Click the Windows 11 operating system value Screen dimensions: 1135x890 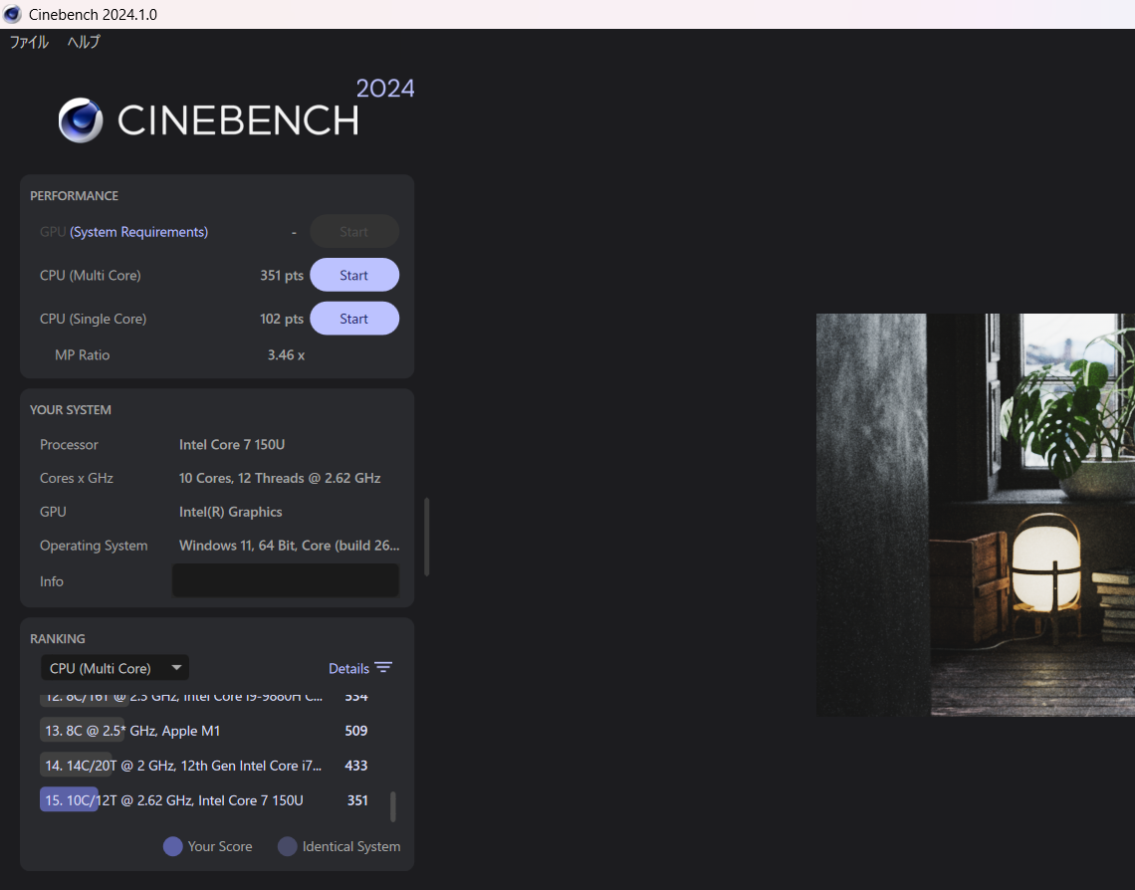(289, 545)
